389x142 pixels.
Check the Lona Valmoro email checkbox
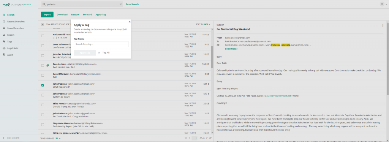point(43,46)
